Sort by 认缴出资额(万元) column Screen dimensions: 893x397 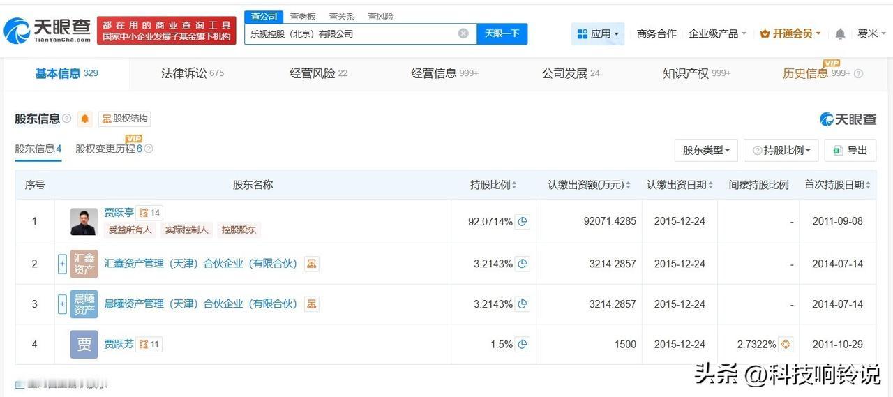[x=628, y=186]
